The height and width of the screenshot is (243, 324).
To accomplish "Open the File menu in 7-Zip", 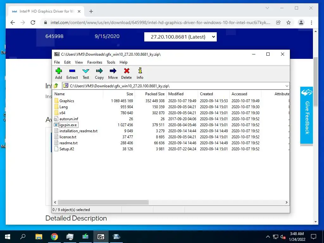I will (x=57, y=62).
